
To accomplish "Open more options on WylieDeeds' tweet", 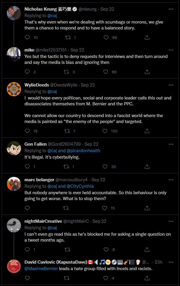I will 171,85.
